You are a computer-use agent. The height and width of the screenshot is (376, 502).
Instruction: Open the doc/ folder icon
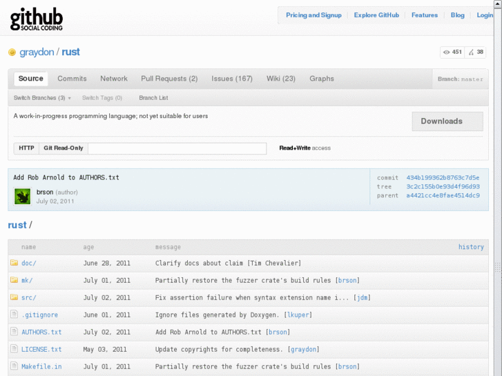(x=14, y=263)
